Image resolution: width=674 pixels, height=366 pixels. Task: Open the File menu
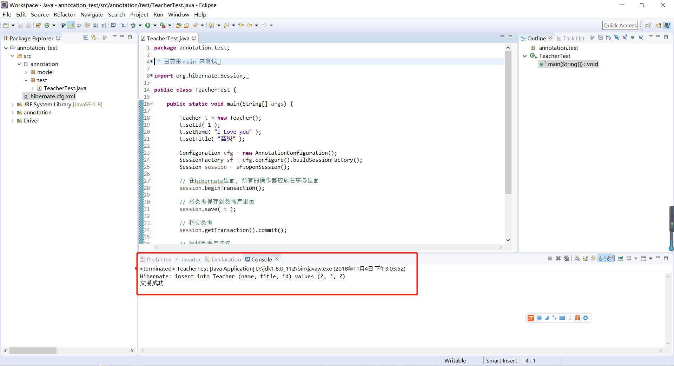coord(7,15)
